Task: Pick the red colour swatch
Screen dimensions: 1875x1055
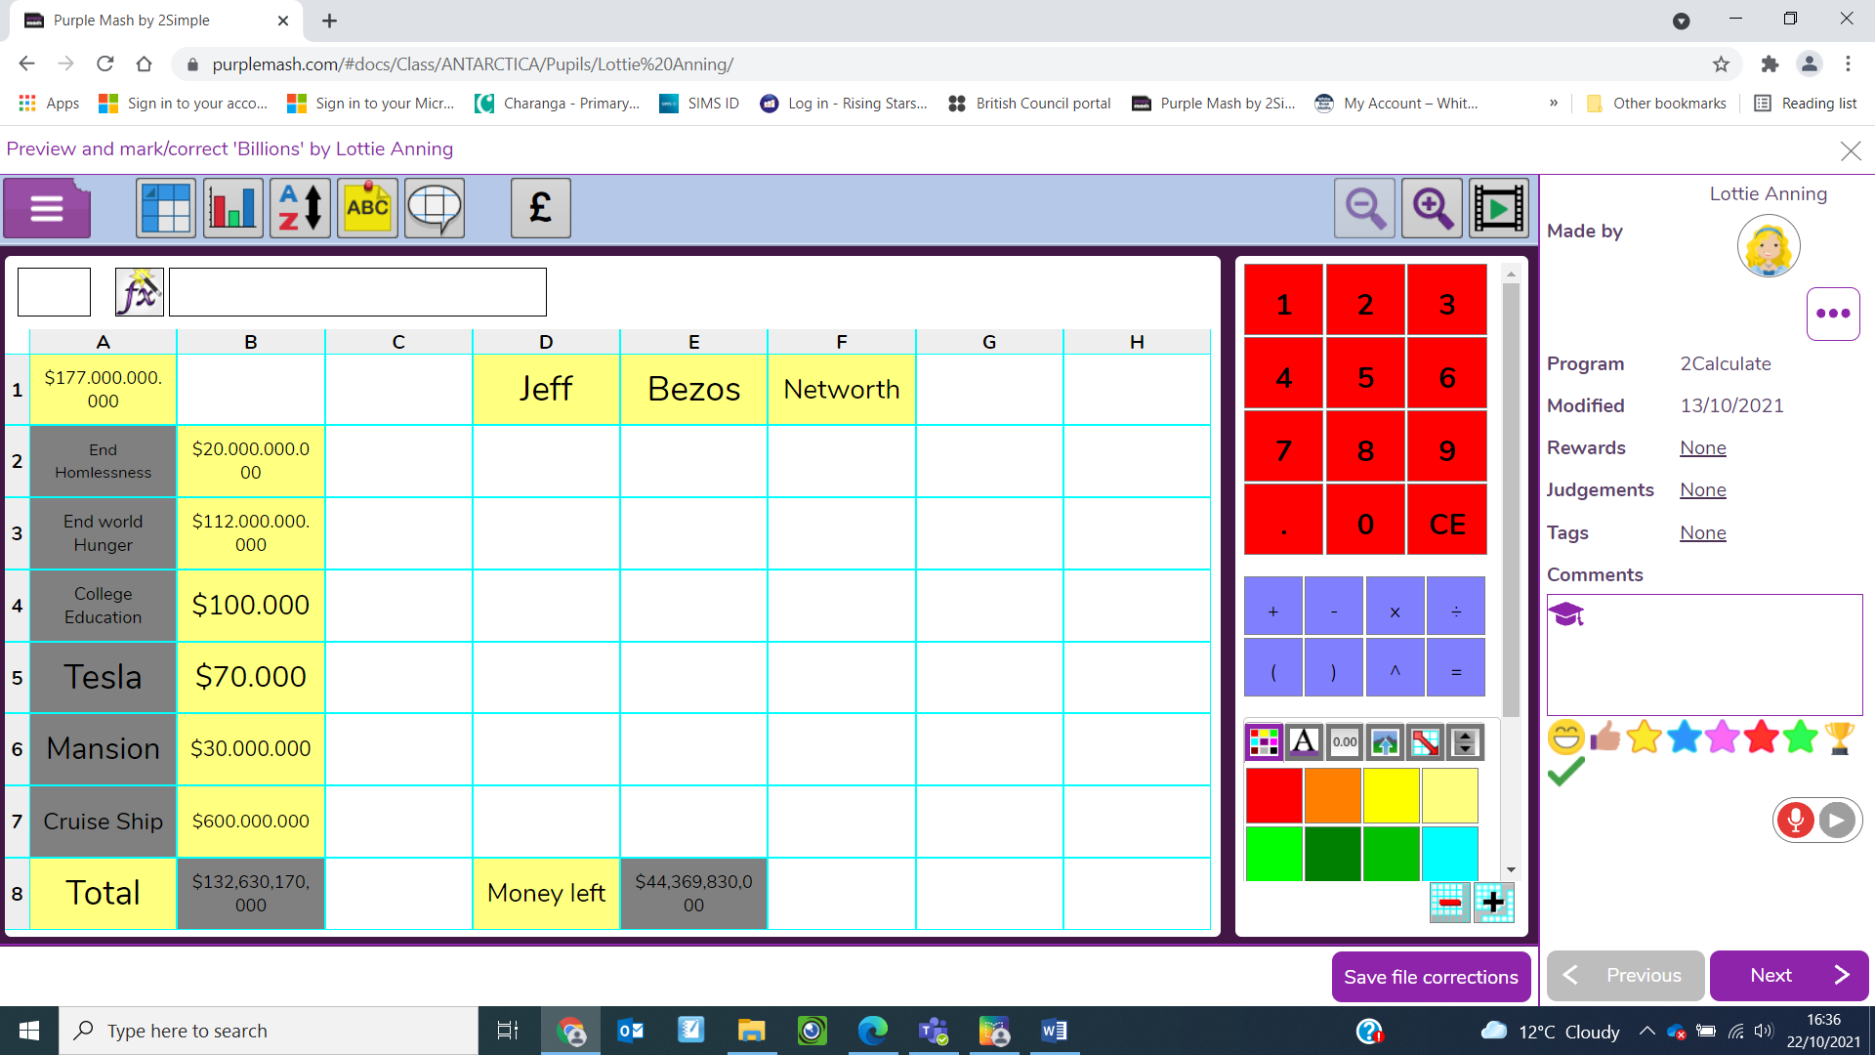Action: click(x=1274, y=795)
